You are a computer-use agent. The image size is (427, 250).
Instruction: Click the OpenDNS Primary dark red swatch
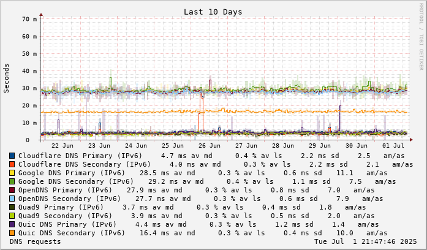pos(12,190)
